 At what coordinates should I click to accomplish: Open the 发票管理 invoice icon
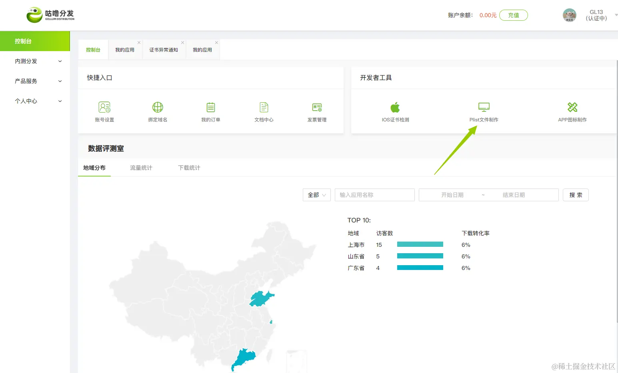(x=317, y=111)
